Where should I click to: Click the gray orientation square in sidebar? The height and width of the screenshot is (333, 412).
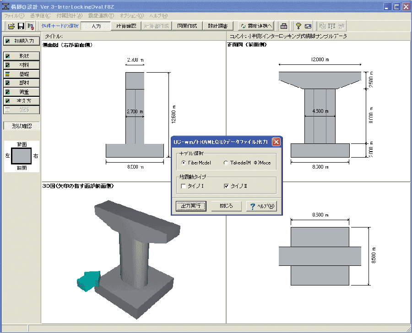point(21,156)
